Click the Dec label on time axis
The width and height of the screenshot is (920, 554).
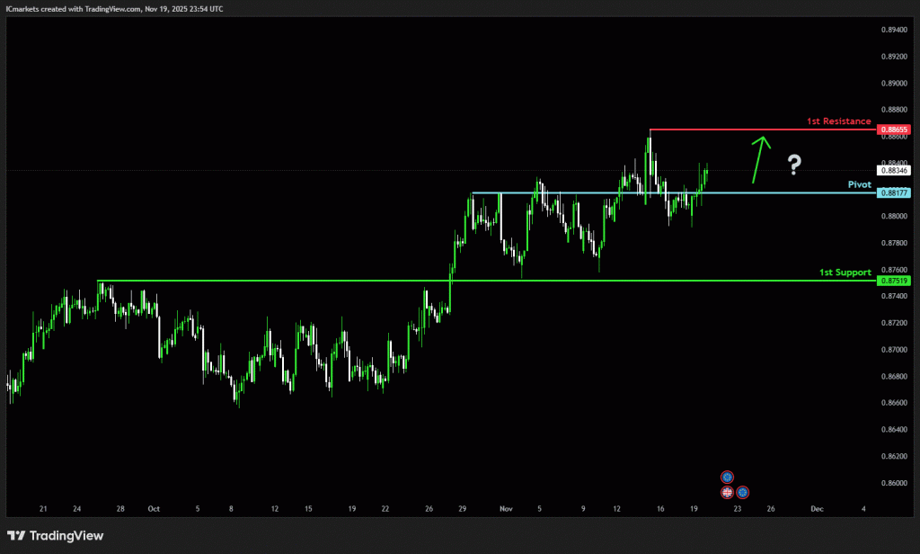point(816,508)
